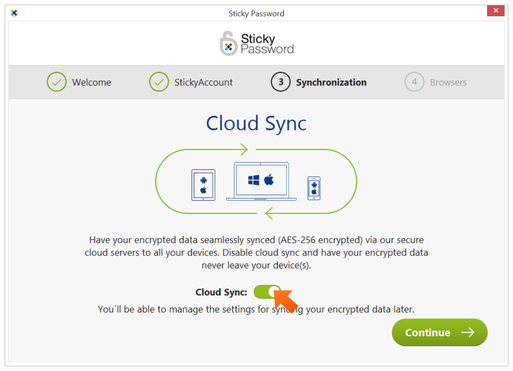Go to the StickyAccount step label
Viewport: 513px width, 371px height.
[x=203, y=82]
